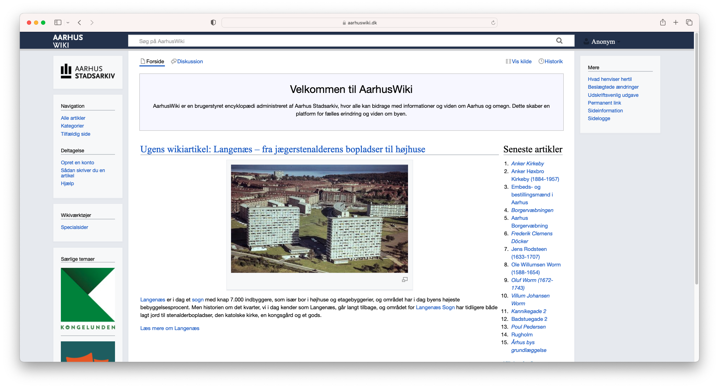Image resolution: width=719 pixels, height=388 pixels.
Task: Go forward with the browser forward arrow
Action: (x=92, y=23)
